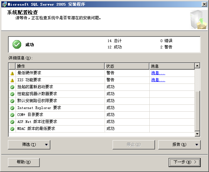Click the 详细信息(D) label
The height and width of the screenshot is (172, 209).
pyautogui.click(x=21, y=58)
